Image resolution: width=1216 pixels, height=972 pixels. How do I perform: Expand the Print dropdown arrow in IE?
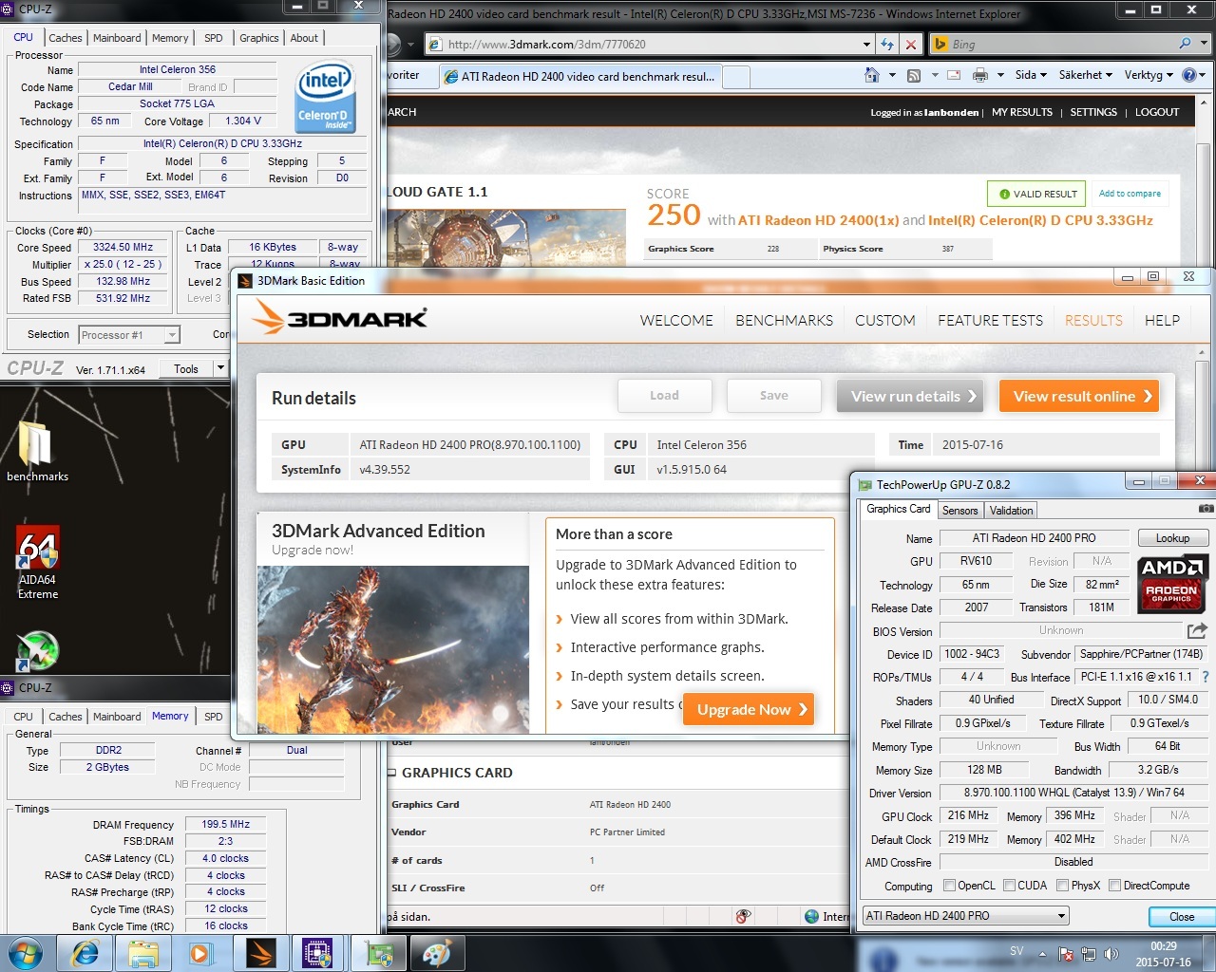[998, 75]
